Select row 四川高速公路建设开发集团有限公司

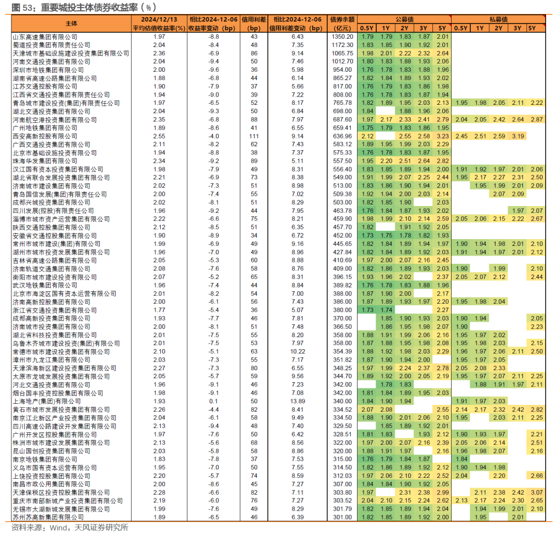pyautogui.click(x=278, y=426)
